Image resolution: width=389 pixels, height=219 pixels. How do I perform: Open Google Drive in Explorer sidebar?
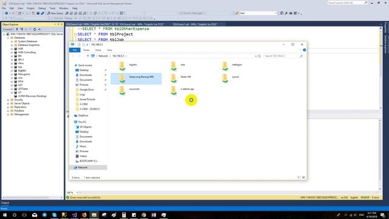click(86, 89)
